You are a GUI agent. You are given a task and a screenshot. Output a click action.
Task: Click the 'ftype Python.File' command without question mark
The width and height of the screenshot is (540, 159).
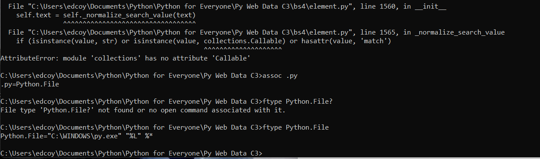(x=296, y=127)
